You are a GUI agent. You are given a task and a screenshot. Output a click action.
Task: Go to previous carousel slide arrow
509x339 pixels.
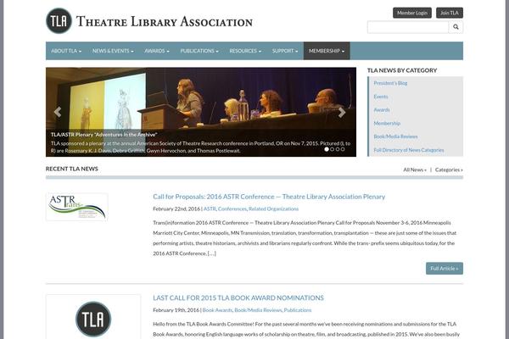click(58, 112)
